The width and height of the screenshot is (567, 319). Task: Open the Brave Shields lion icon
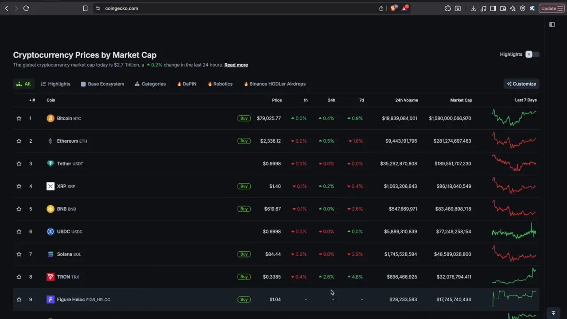[x=393, y=8]
